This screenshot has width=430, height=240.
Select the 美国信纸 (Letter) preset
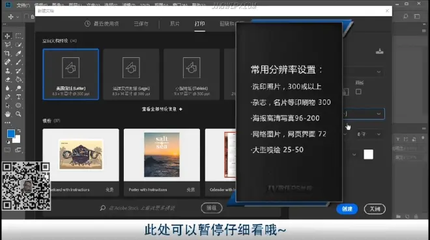(71, 74)
